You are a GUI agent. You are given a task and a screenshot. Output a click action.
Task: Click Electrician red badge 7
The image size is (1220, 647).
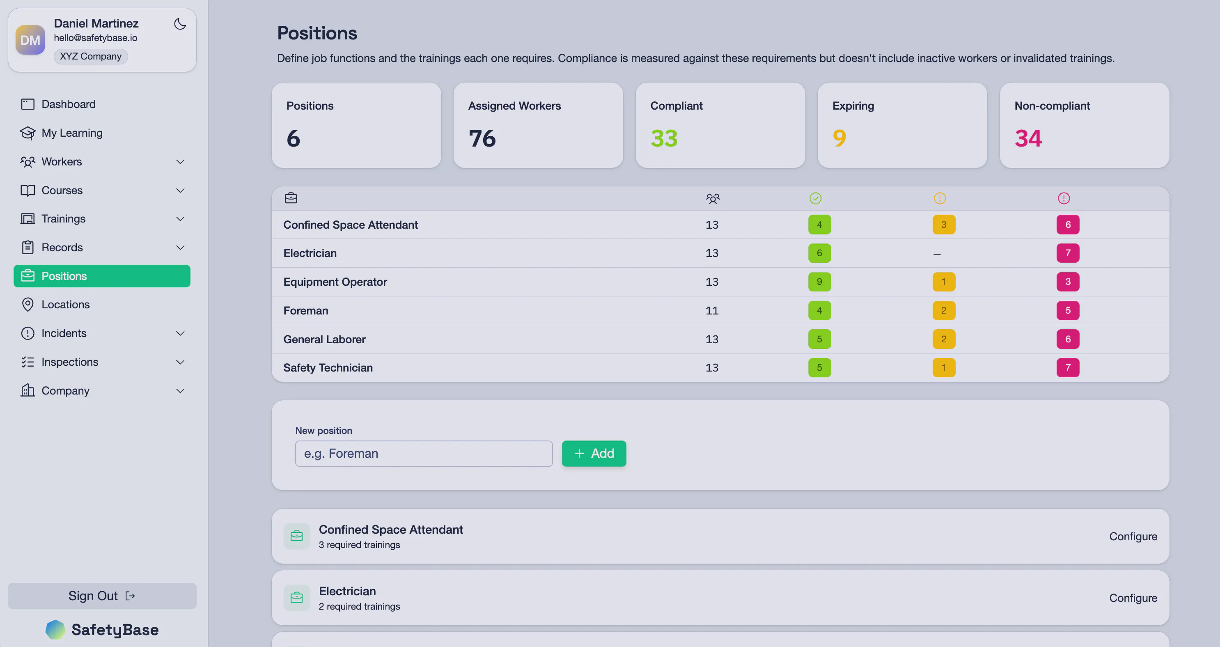(1067, 253)
